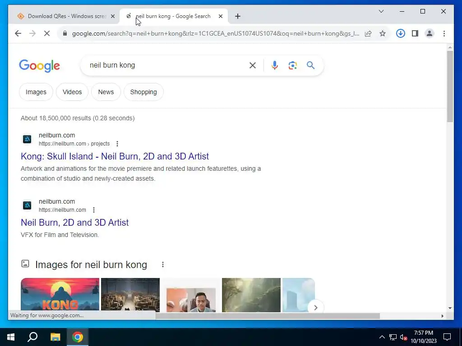Open Windows Start menu

pyautogui.click(x=11, y=337)
